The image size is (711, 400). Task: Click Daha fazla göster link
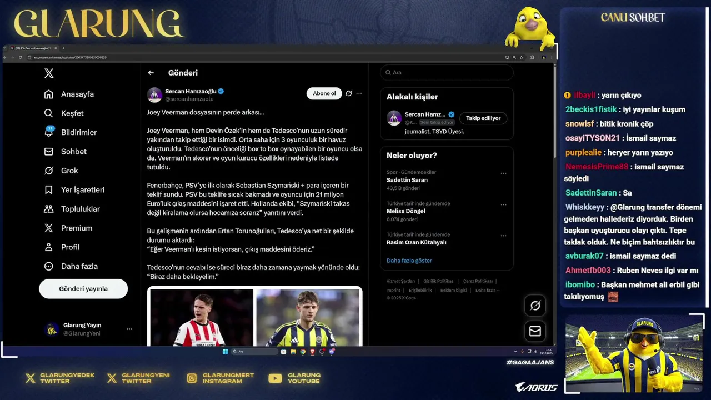point(409,261)
